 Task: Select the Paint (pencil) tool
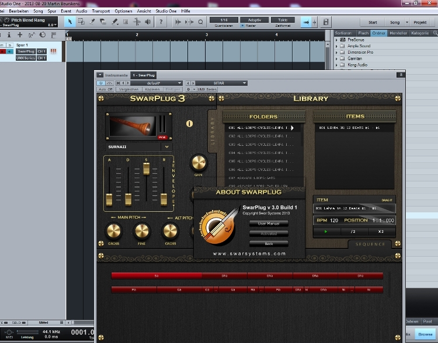[114, 22]
